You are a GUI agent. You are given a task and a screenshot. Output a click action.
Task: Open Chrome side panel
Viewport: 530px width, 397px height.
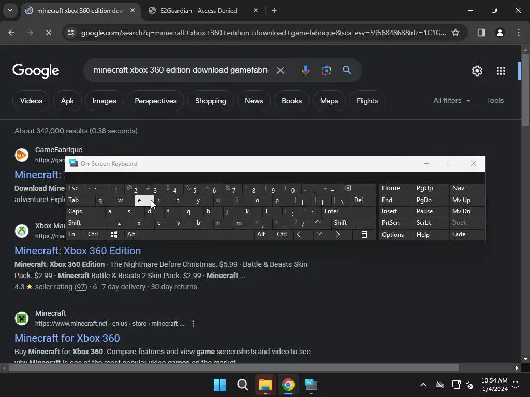click(x=481, y=33)
